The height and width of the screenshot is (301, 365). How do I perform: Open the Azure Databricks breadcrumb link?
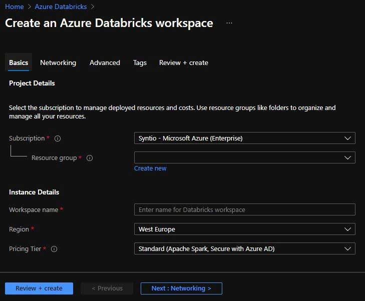pos(61,6)
